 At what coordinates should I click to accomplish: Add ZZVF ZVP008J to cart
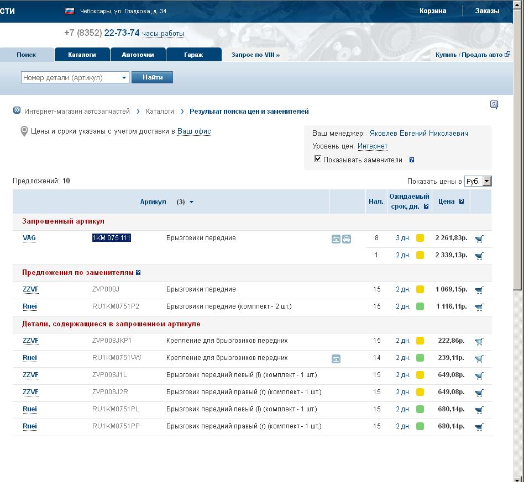tap(479, 290)
